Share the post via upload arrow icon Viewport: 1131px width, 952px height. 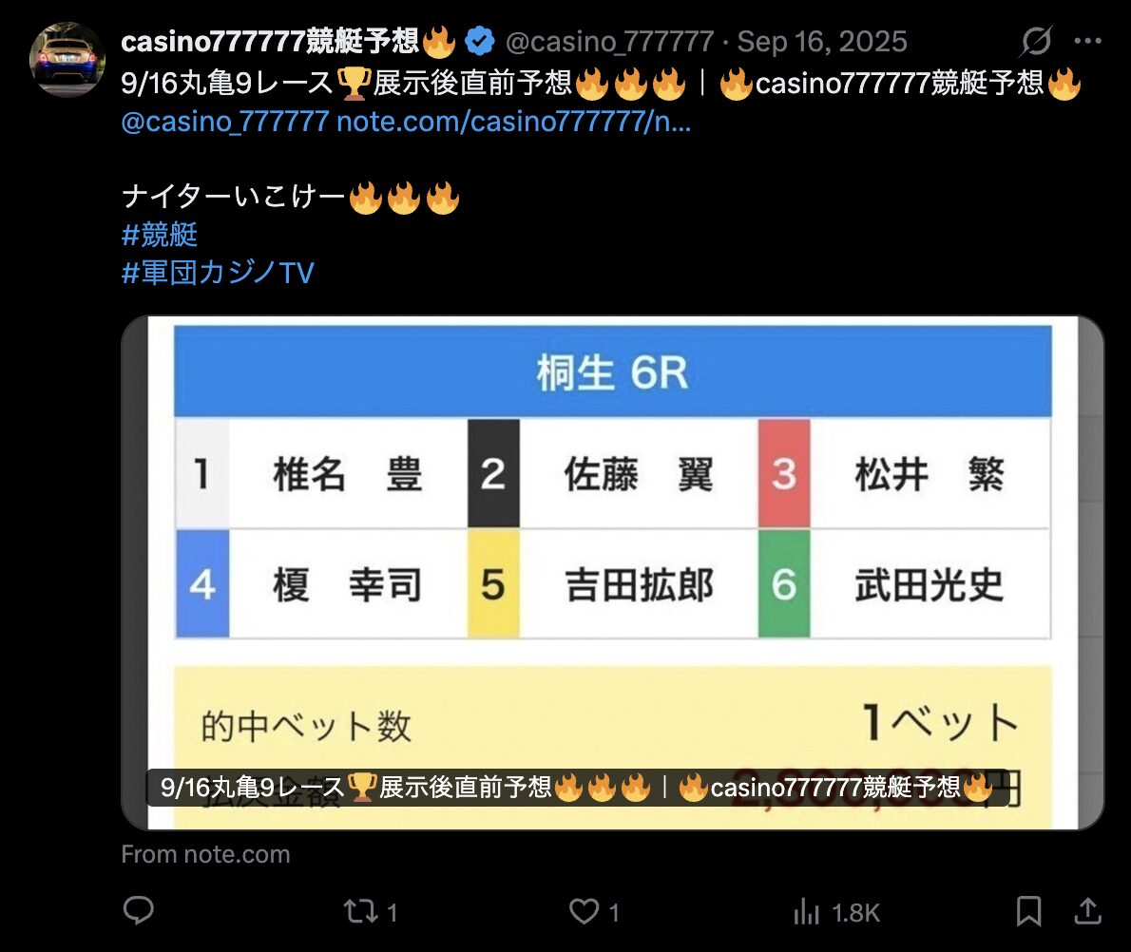tap(1087, 911)
